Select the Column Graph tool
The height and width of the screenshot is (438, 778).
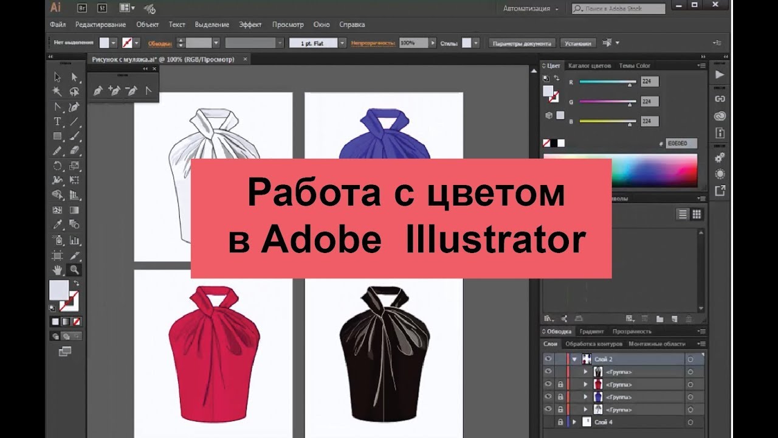[x=75, y=240]
